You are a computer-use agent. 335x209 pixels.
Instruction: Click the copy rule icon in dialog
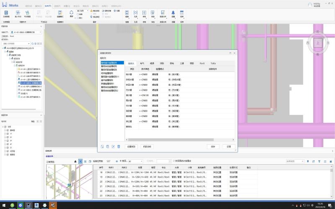(108, 147)
